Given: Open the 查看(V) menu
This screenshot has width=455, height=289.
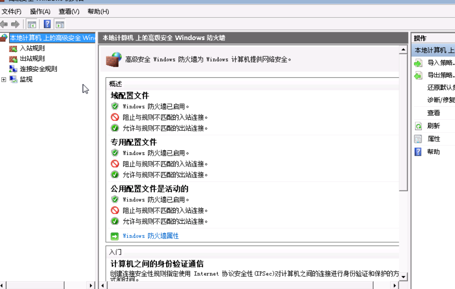Looking at the screenshot, I should point(69,12).
